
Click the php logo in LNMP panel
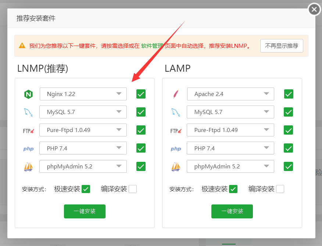pos(28,149)
